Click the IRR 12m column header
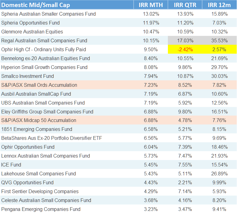 (219, 5)
